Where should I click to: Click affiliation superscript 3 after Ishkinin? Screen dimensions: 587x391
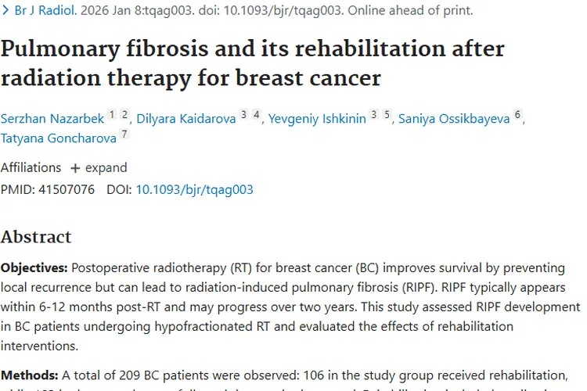pos(374,115)
